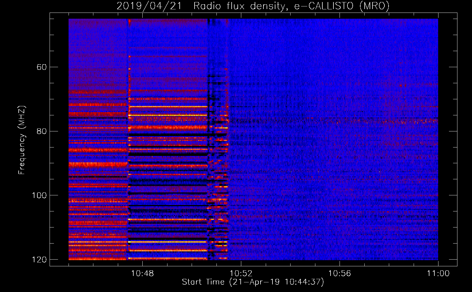Click the 10:56 time tick label
The width and height of the screenshot is (472, 292).
click(340, 274)
